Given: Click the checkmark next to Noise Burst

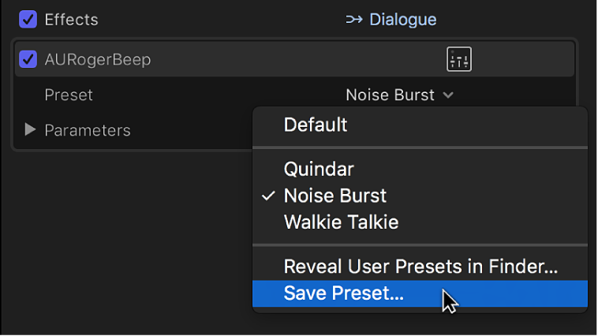Looking at the screenshot, I should point(268,196).
